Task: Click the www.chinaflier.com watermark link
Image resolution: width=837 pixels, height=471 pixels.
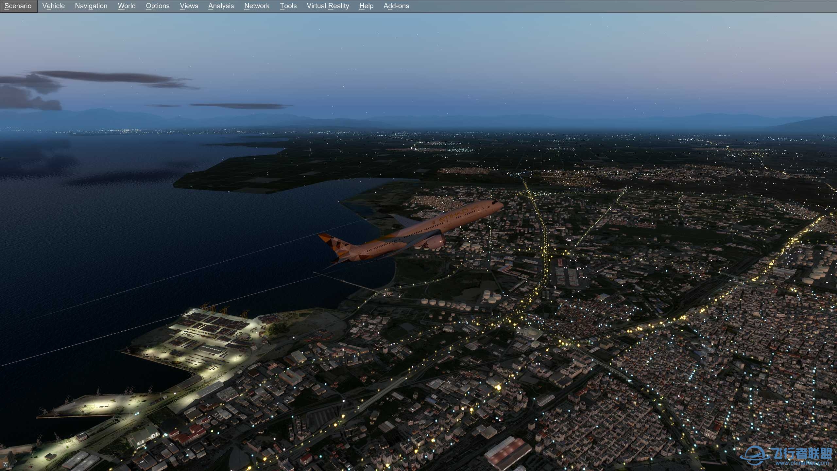Action: 802,463
